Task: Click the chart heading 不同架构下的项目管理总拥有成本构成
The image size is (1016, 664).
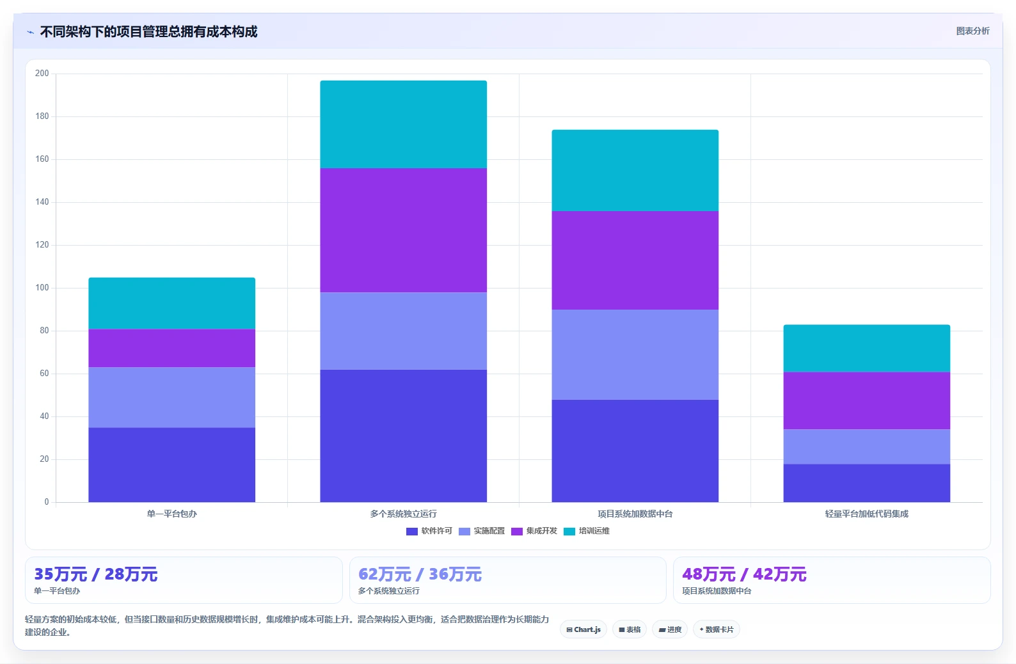Action: (x=148, y=32)
